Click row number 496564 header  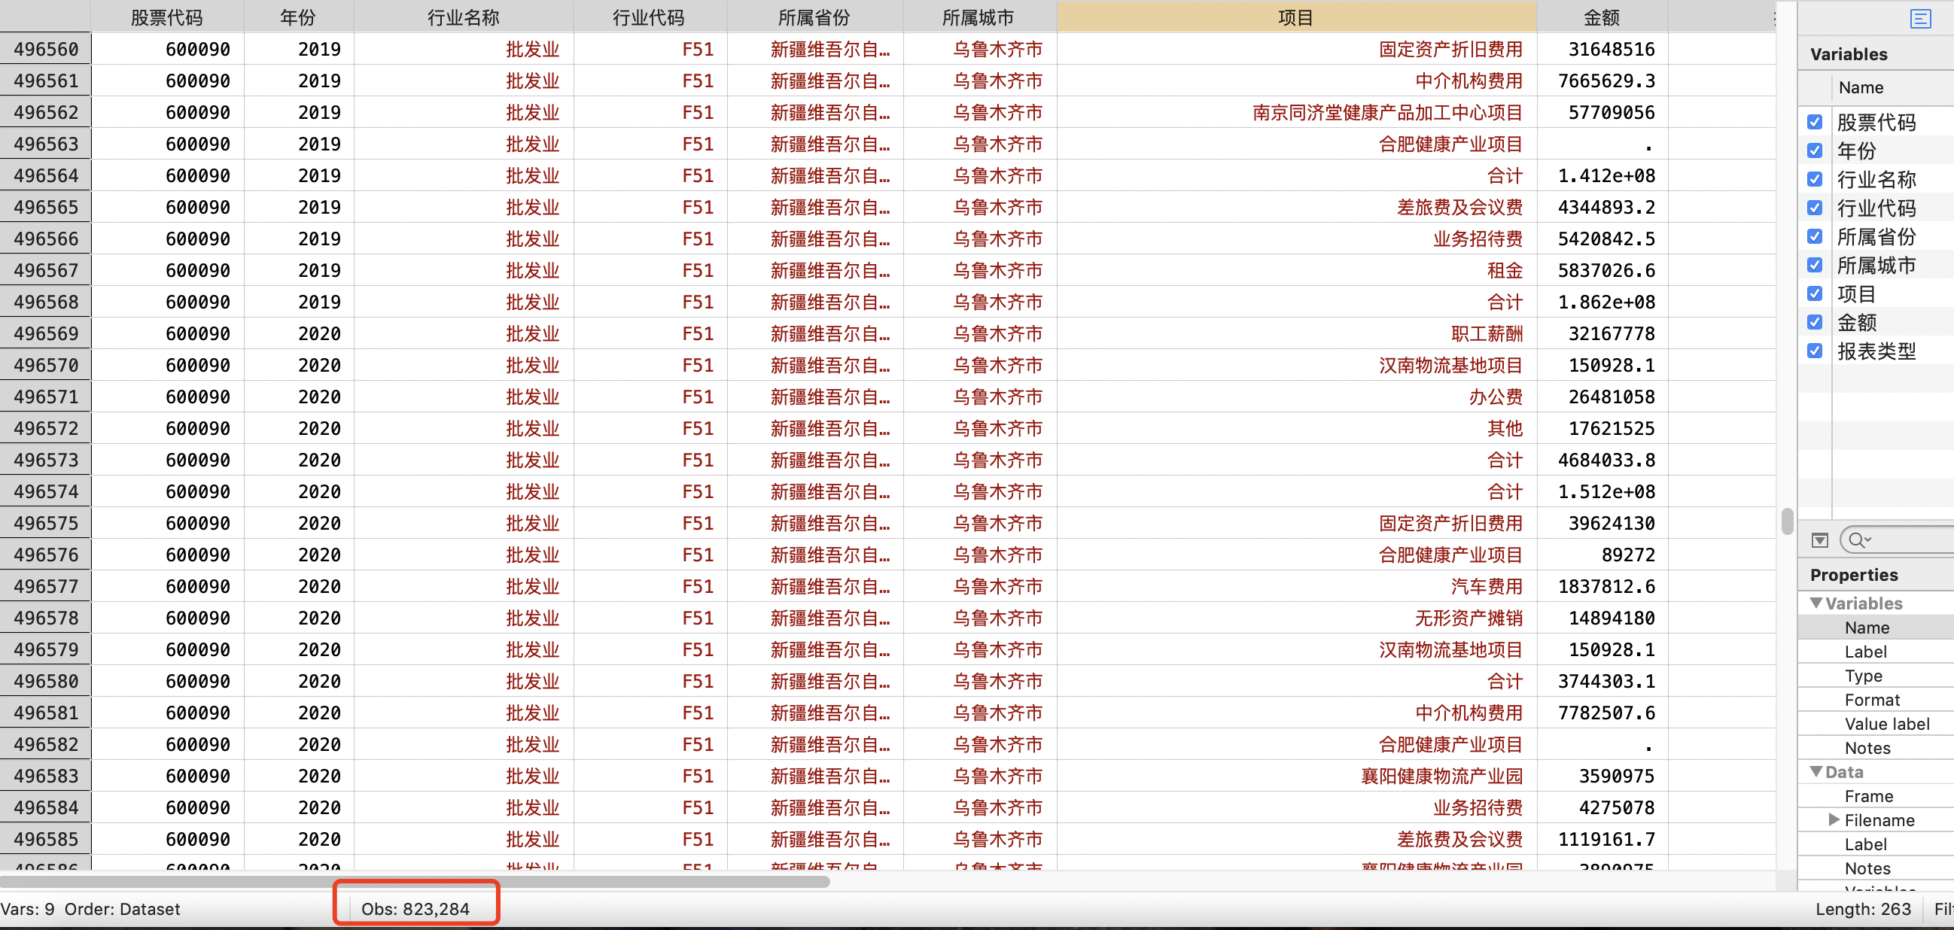pos(45,175)
